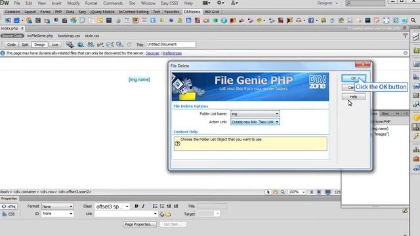Image resolution: width=420 pixels, height=236 pixels.
Task: Click the Page Properties button
Action: click(x=140, y=224)
